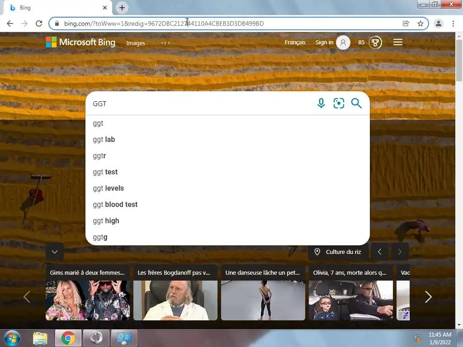This screenshot has height=347, width=463.
Task: Choose suggestion "ggt high"
Action: coord(227,220)
